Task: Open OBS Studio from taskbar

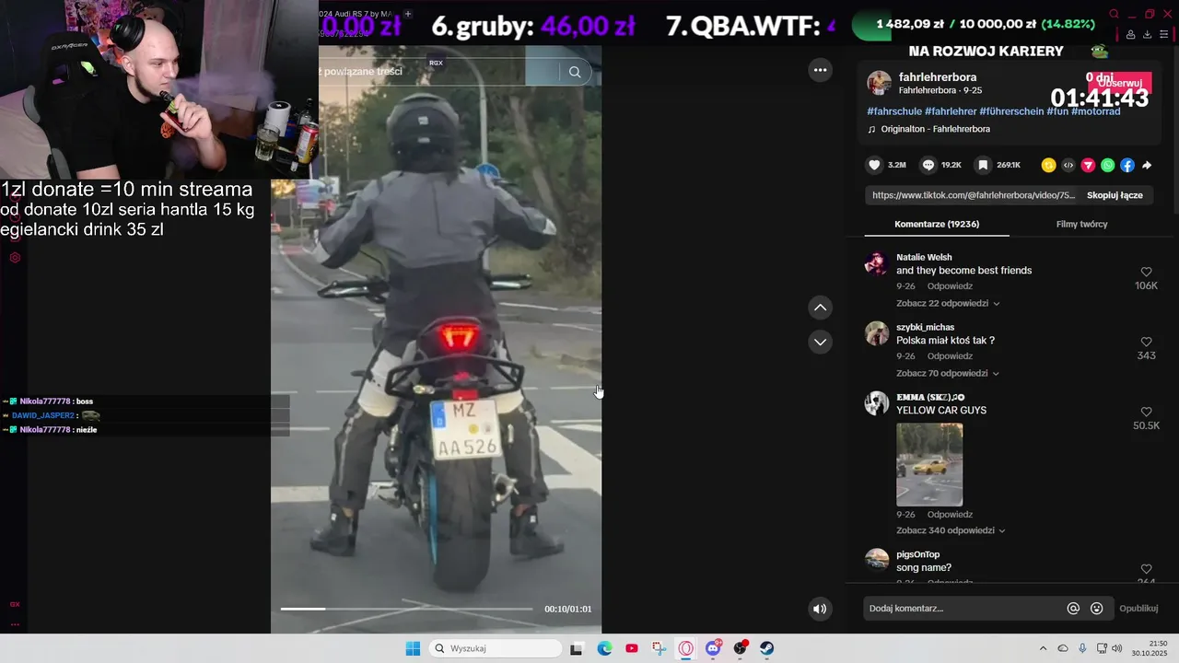Action: (x=740, y=648)
